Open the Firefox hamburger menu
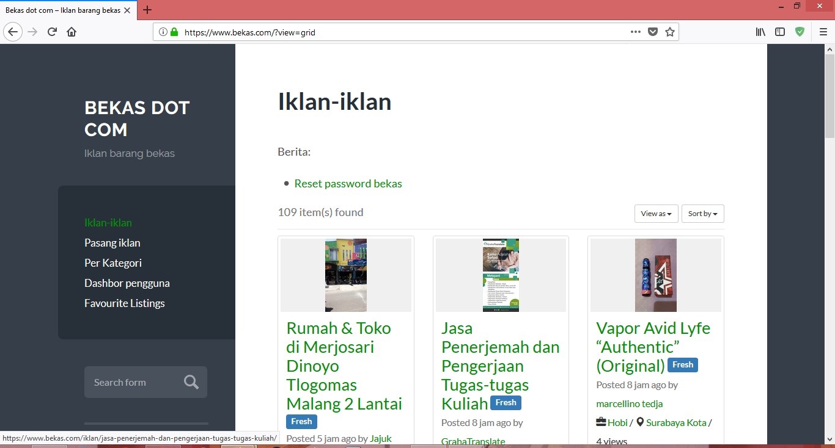This screenshot has height=448, width=835. coord(823,32)
